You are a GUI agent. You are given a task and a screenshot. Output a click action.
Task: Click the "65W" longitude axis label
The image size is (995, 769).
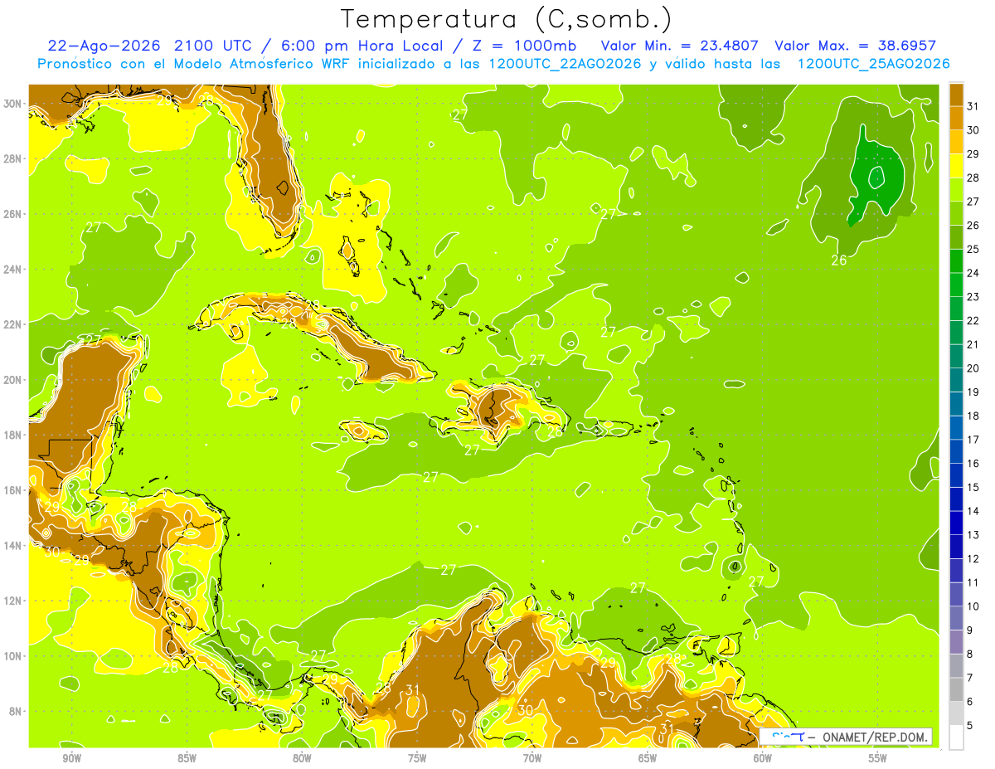[x=648, y=758]
